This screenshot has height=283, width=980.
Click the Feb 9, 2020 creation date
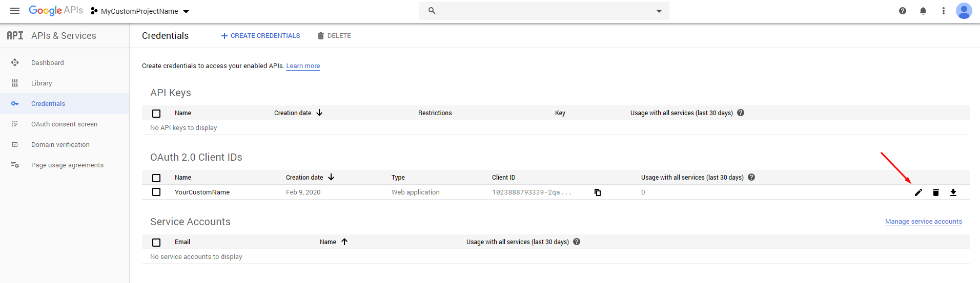(x=303, y=192)
